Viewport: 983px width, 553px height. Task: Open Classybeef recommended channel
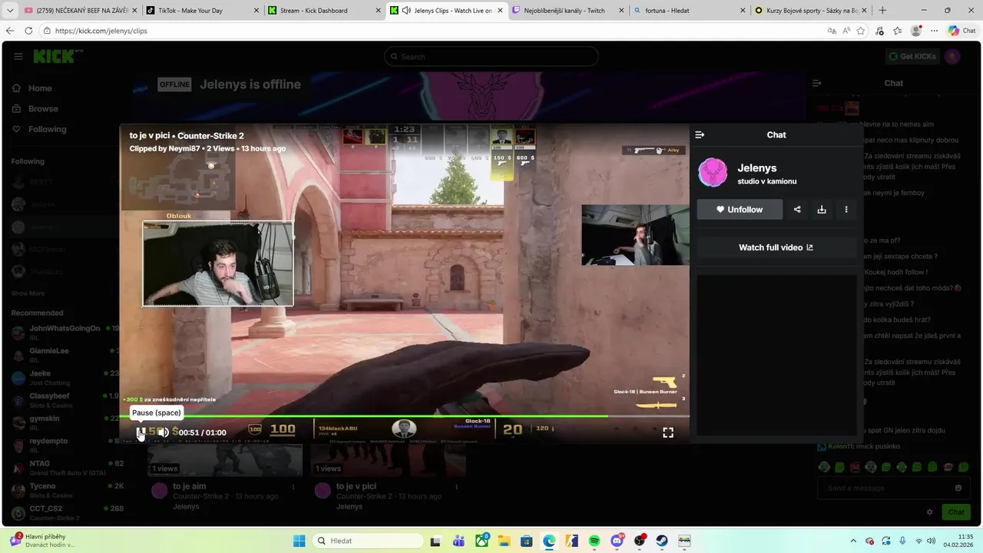pyautogui.click(x=65, y=399)
